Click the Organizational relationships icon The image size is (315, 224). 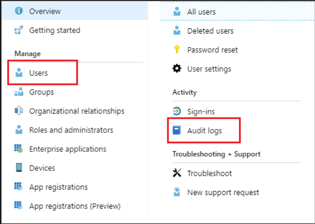18,111
